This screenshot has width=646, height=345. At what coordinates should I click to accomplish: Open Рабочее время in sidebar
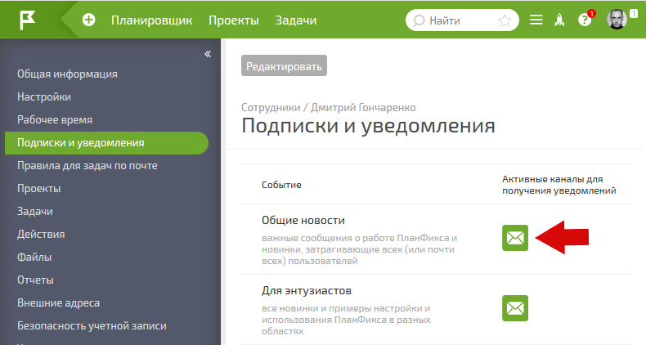pyautogui.click(x=55, y=120)
